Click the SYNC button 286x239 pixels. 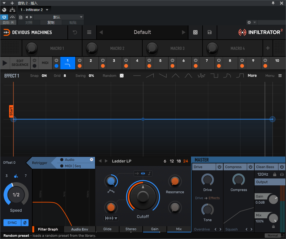coord(12,223)
